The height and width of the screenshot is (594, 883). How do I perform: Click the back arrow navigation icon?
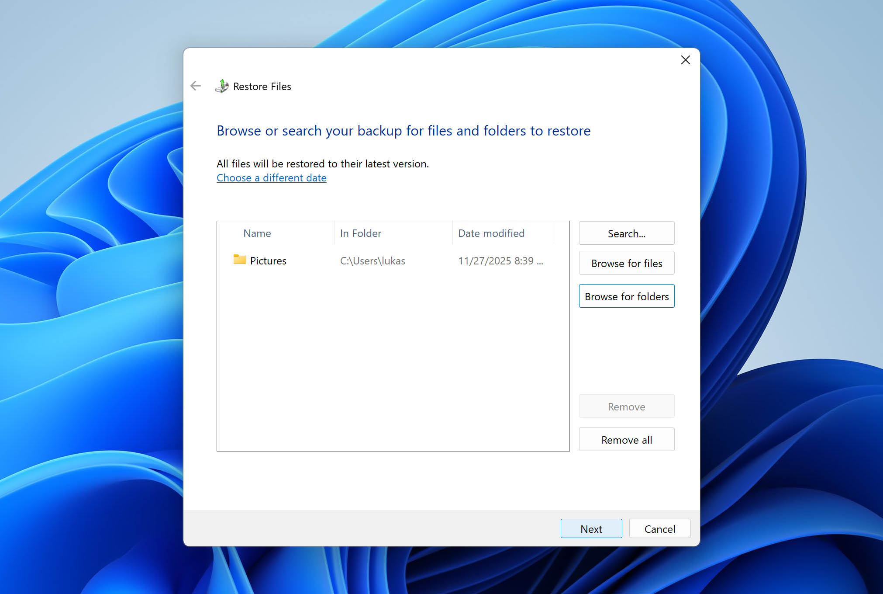click(195, 86)
